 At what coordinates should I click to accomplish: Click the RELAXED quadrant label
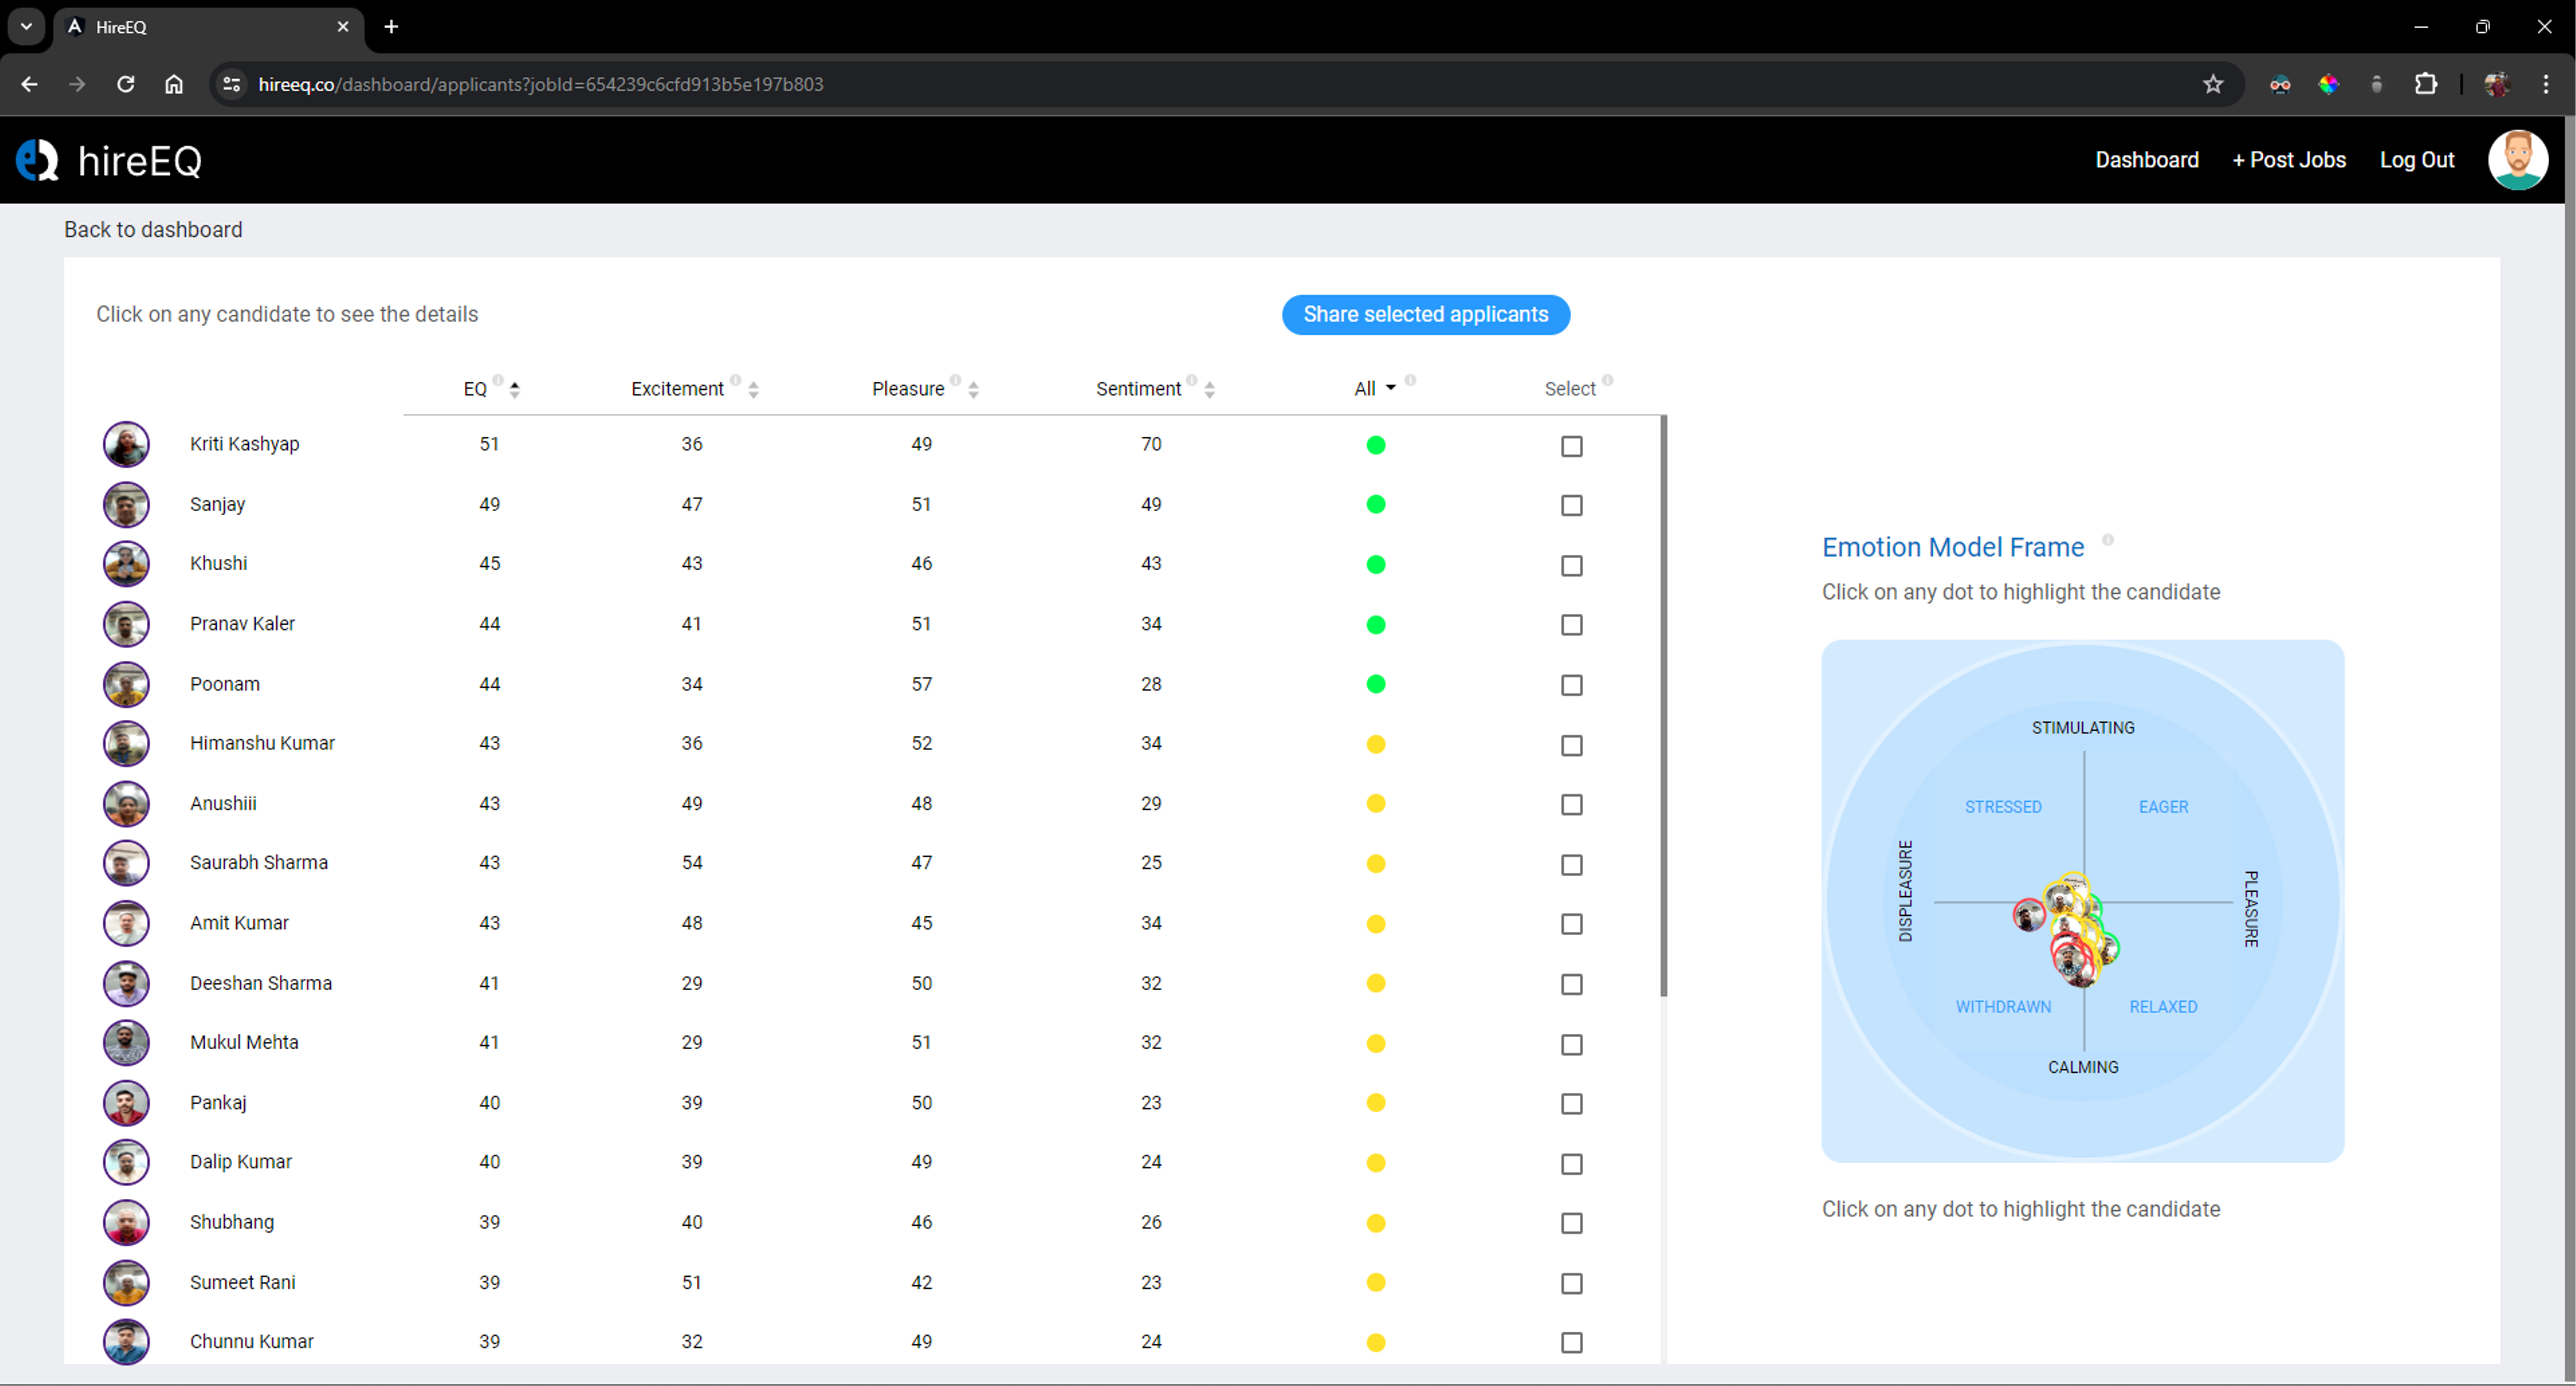click(x=2163, y=1007)
